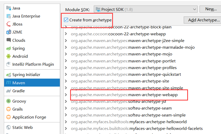Click the Clouds speech bubble icon
The height and width of the screenshot is (134, 221).
coord(9,40)
